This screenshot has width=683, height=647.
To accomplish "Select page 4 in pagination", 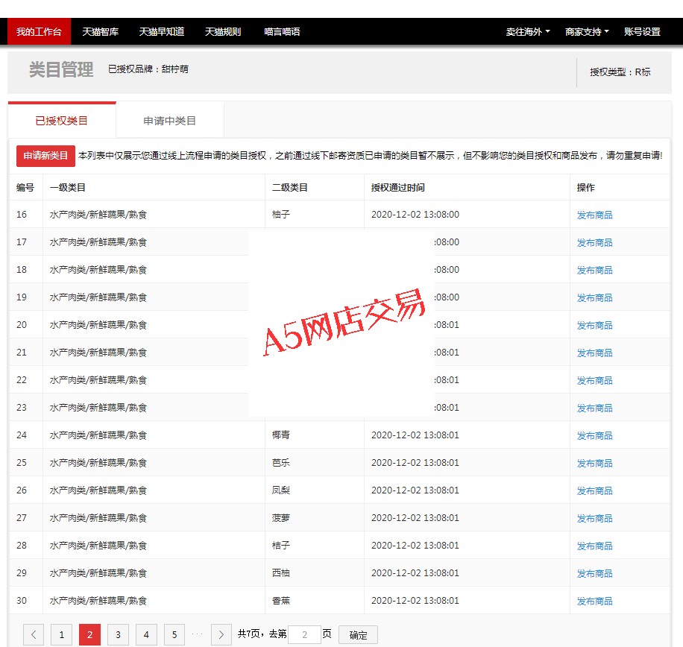I will 146,635.
